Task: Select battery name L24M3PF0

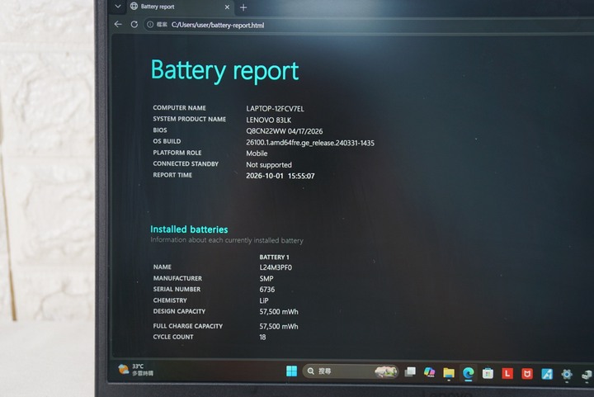Action: pyautogui.click(x=276, y=267)
